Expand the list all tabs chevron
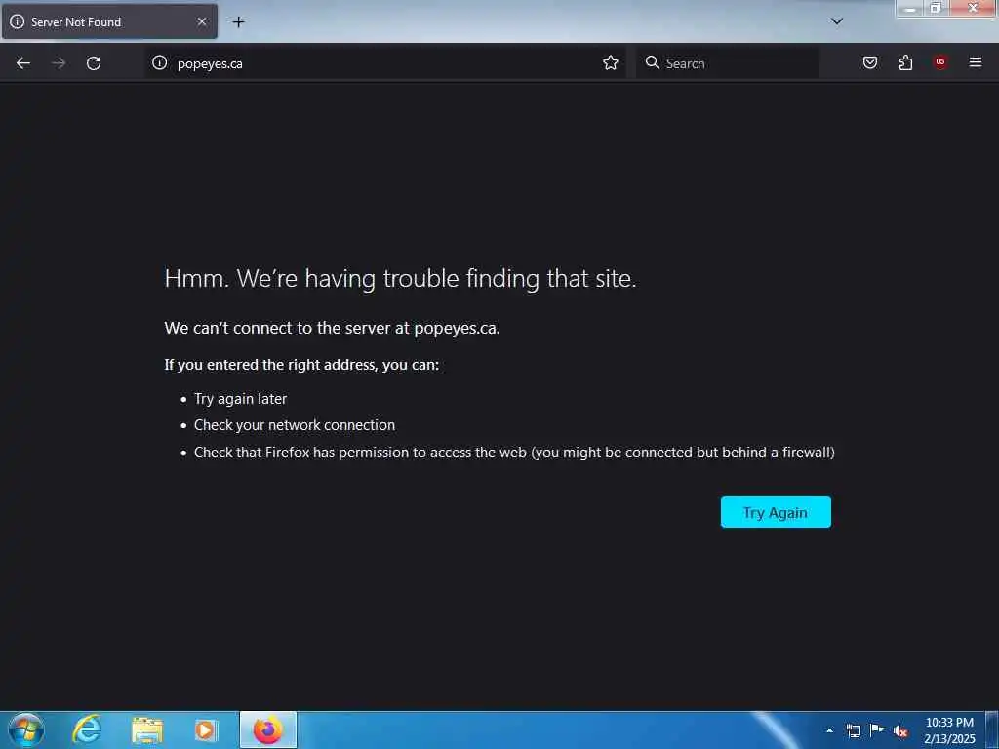Viewport: 999px width, 749px height. coord(836,21)
